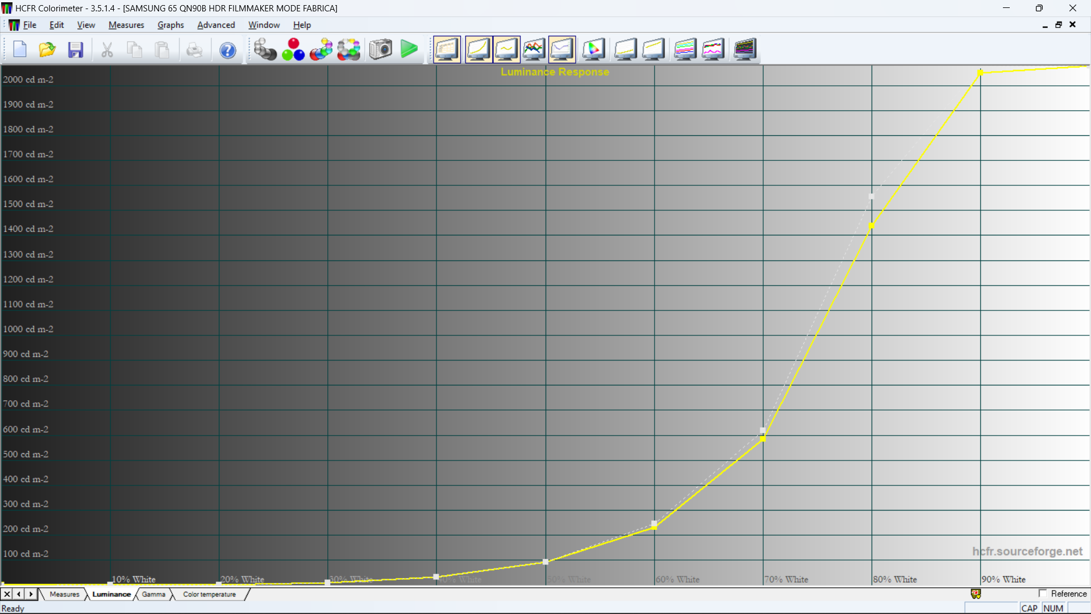Click the blue Help question mark icon
Viewport: 1091px width, 614px height.
tap(227, 50)
